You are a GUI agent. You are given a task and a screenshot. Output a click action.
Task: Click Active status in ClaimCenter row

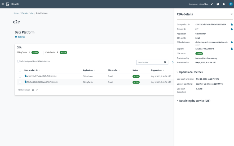point(136,76)
